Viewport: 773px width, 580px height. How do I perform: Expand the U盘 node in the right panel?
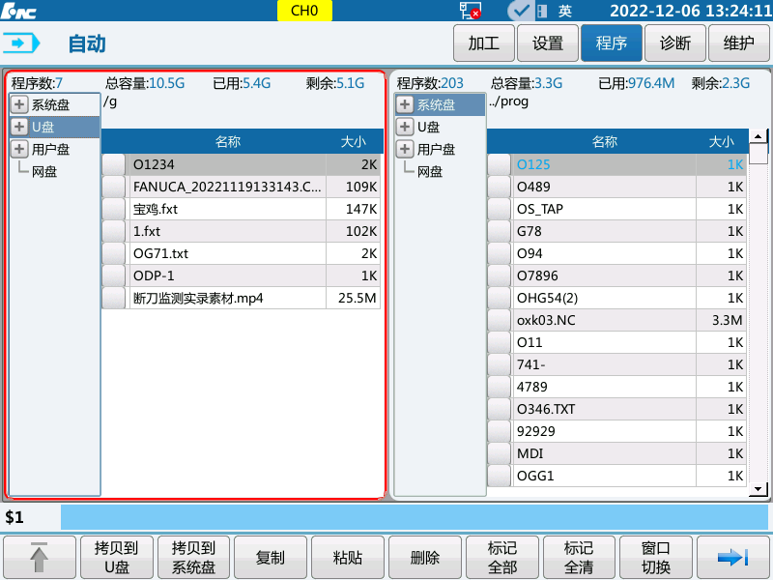[405, 127]
